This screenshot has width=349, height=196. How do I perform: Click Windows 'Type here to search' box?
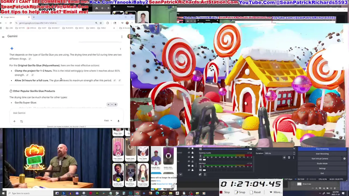31,193
